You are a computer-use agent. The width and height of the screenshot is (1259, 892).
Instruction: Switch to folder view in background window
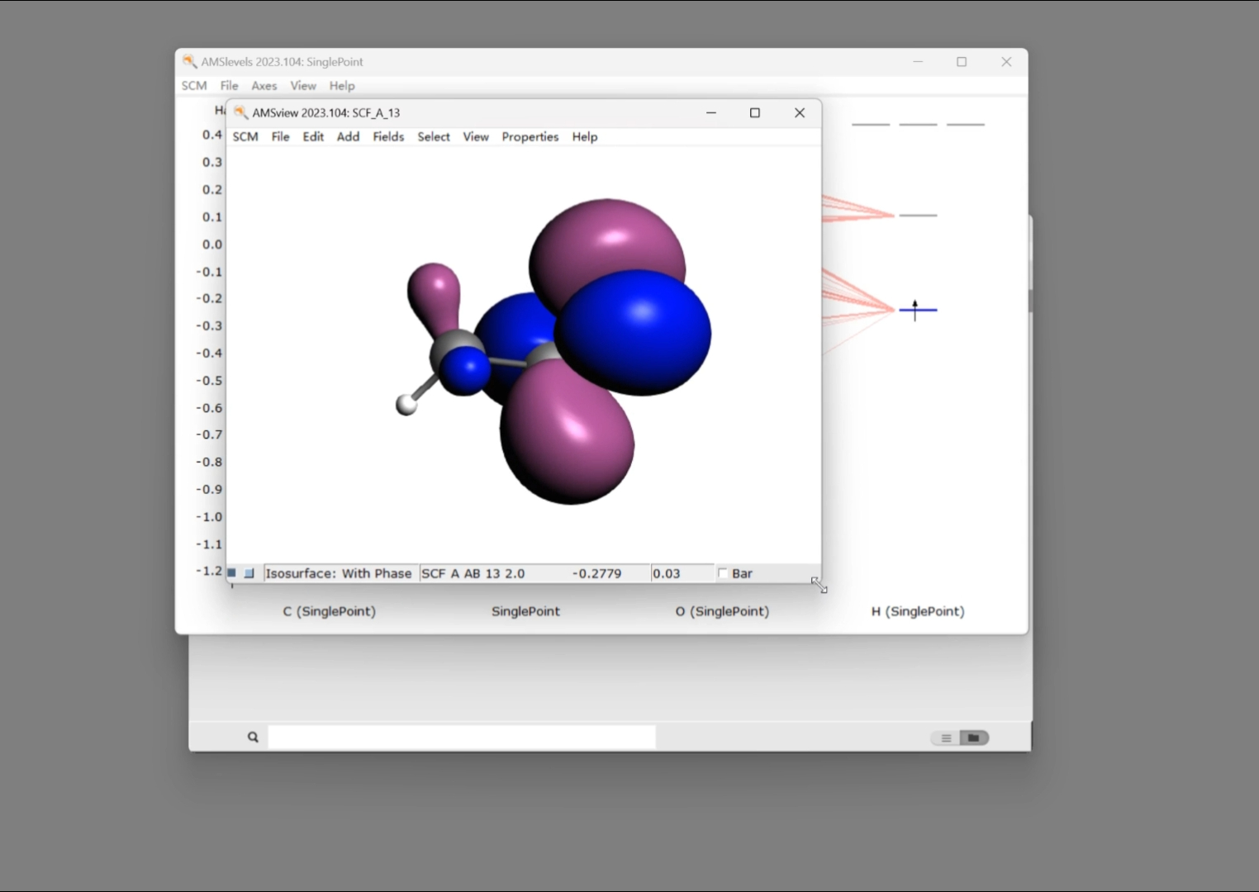coord(974,738)
